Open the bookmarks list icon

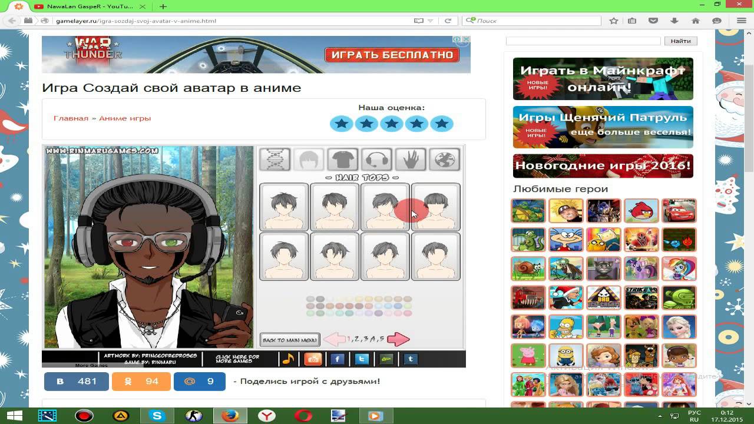[x=632, y=21]
